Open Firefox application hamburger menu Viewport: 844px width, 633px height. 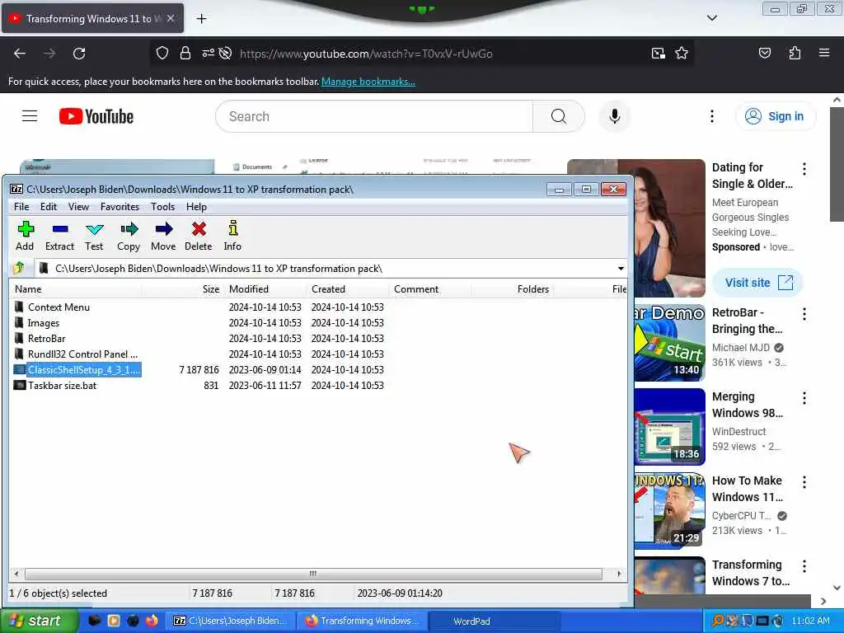pos(824,53)
